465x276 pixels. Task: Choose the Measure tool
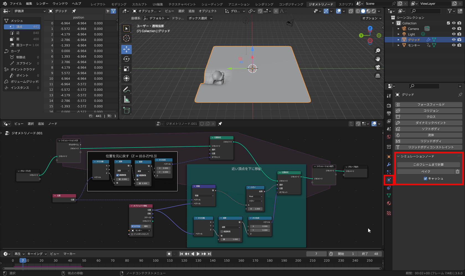tap(126, 99)
